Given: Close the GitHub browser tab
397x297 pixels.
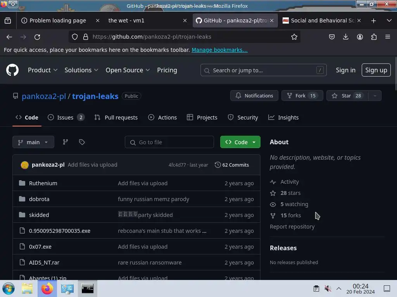Looking at the screenshot, I should (x=272, y=20).
